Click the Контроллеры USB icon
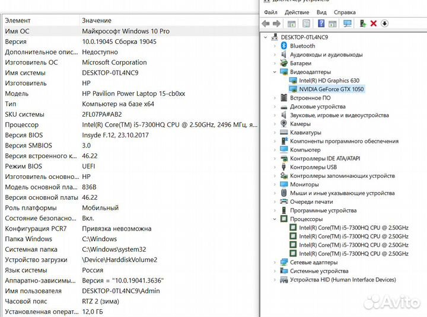 click(283, 167)
